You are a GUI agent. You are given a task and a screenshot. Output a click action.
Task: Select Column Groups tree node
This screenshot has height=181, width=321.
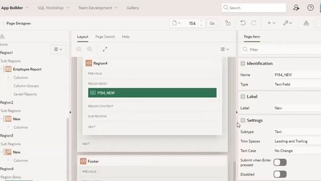26,86
